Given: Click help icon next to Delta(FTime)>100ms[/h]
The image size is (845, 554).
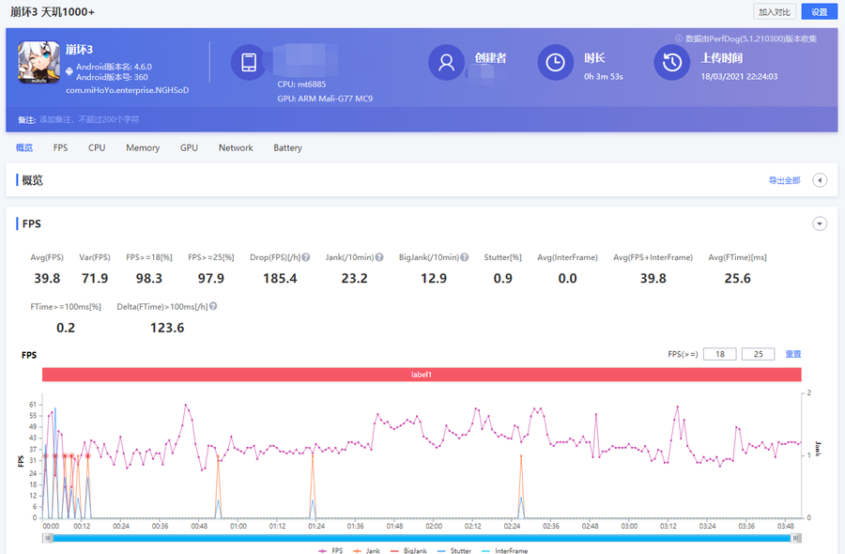Looking at the screenshot, I should pos(214,306).
